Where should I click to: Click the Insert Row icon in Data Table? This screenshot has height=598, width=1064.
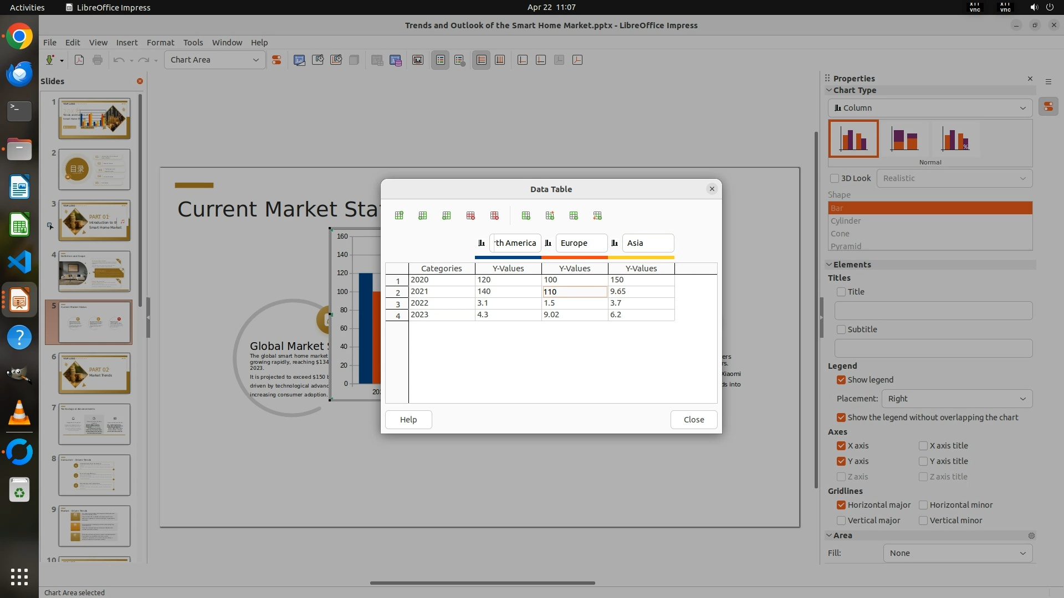coord(399,215)
